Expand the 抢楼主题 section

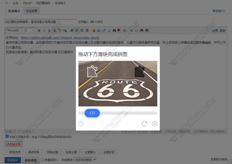70,152
